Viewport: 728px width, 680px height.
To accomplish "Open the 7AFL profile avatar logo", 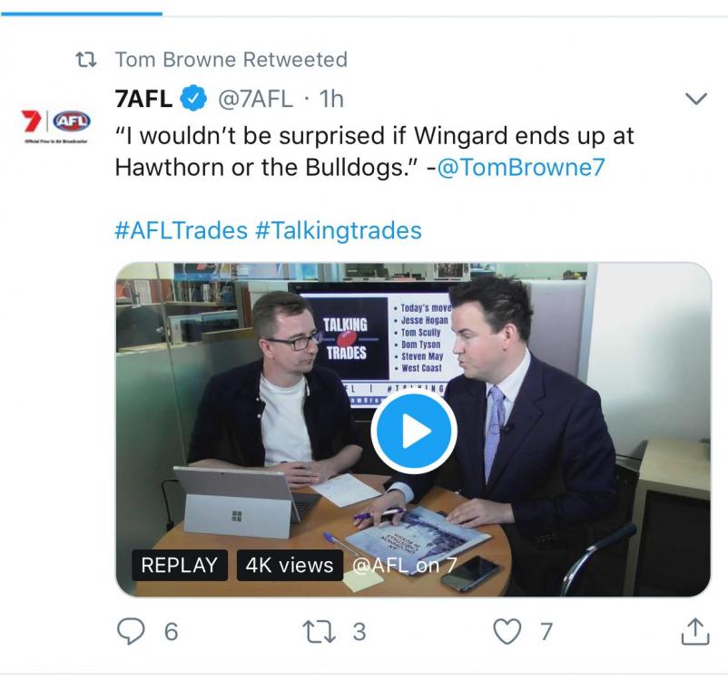I will pos(51,123).
